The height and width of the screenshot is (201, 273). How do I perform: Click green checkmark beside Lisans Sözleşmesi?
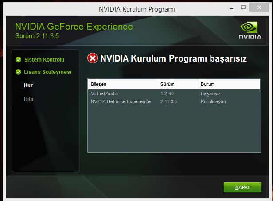[18, 72]
